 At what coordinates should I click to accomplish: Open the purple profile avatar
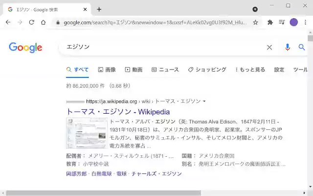(293, 22)
